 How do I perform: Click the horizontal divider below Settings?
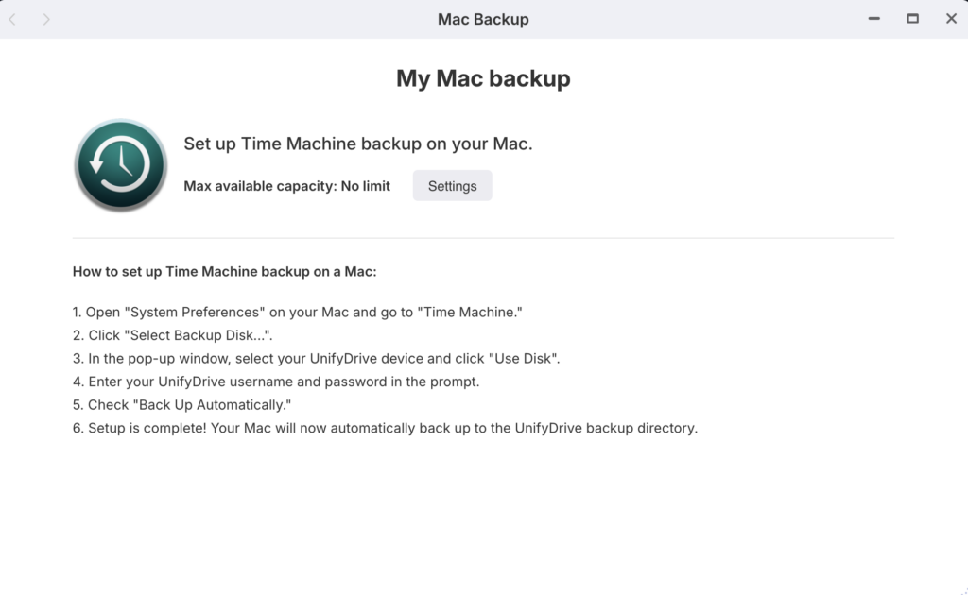click(x=483, y=238)
